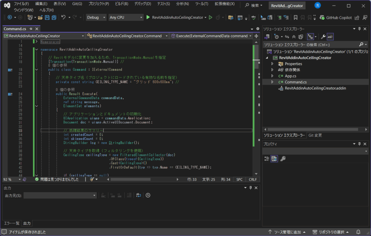Open the Git(G) menu
Image resolution: width=371 pixels, height=236 pixels.
[76, 4]
